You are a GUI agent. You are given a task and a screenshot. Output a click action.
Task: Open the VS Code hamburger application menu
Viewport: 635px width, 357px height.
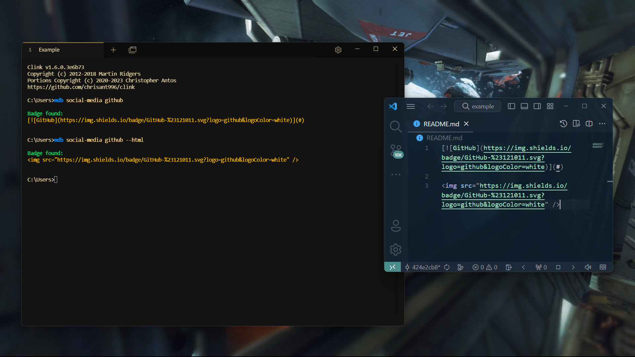click(x=411, y=106)
